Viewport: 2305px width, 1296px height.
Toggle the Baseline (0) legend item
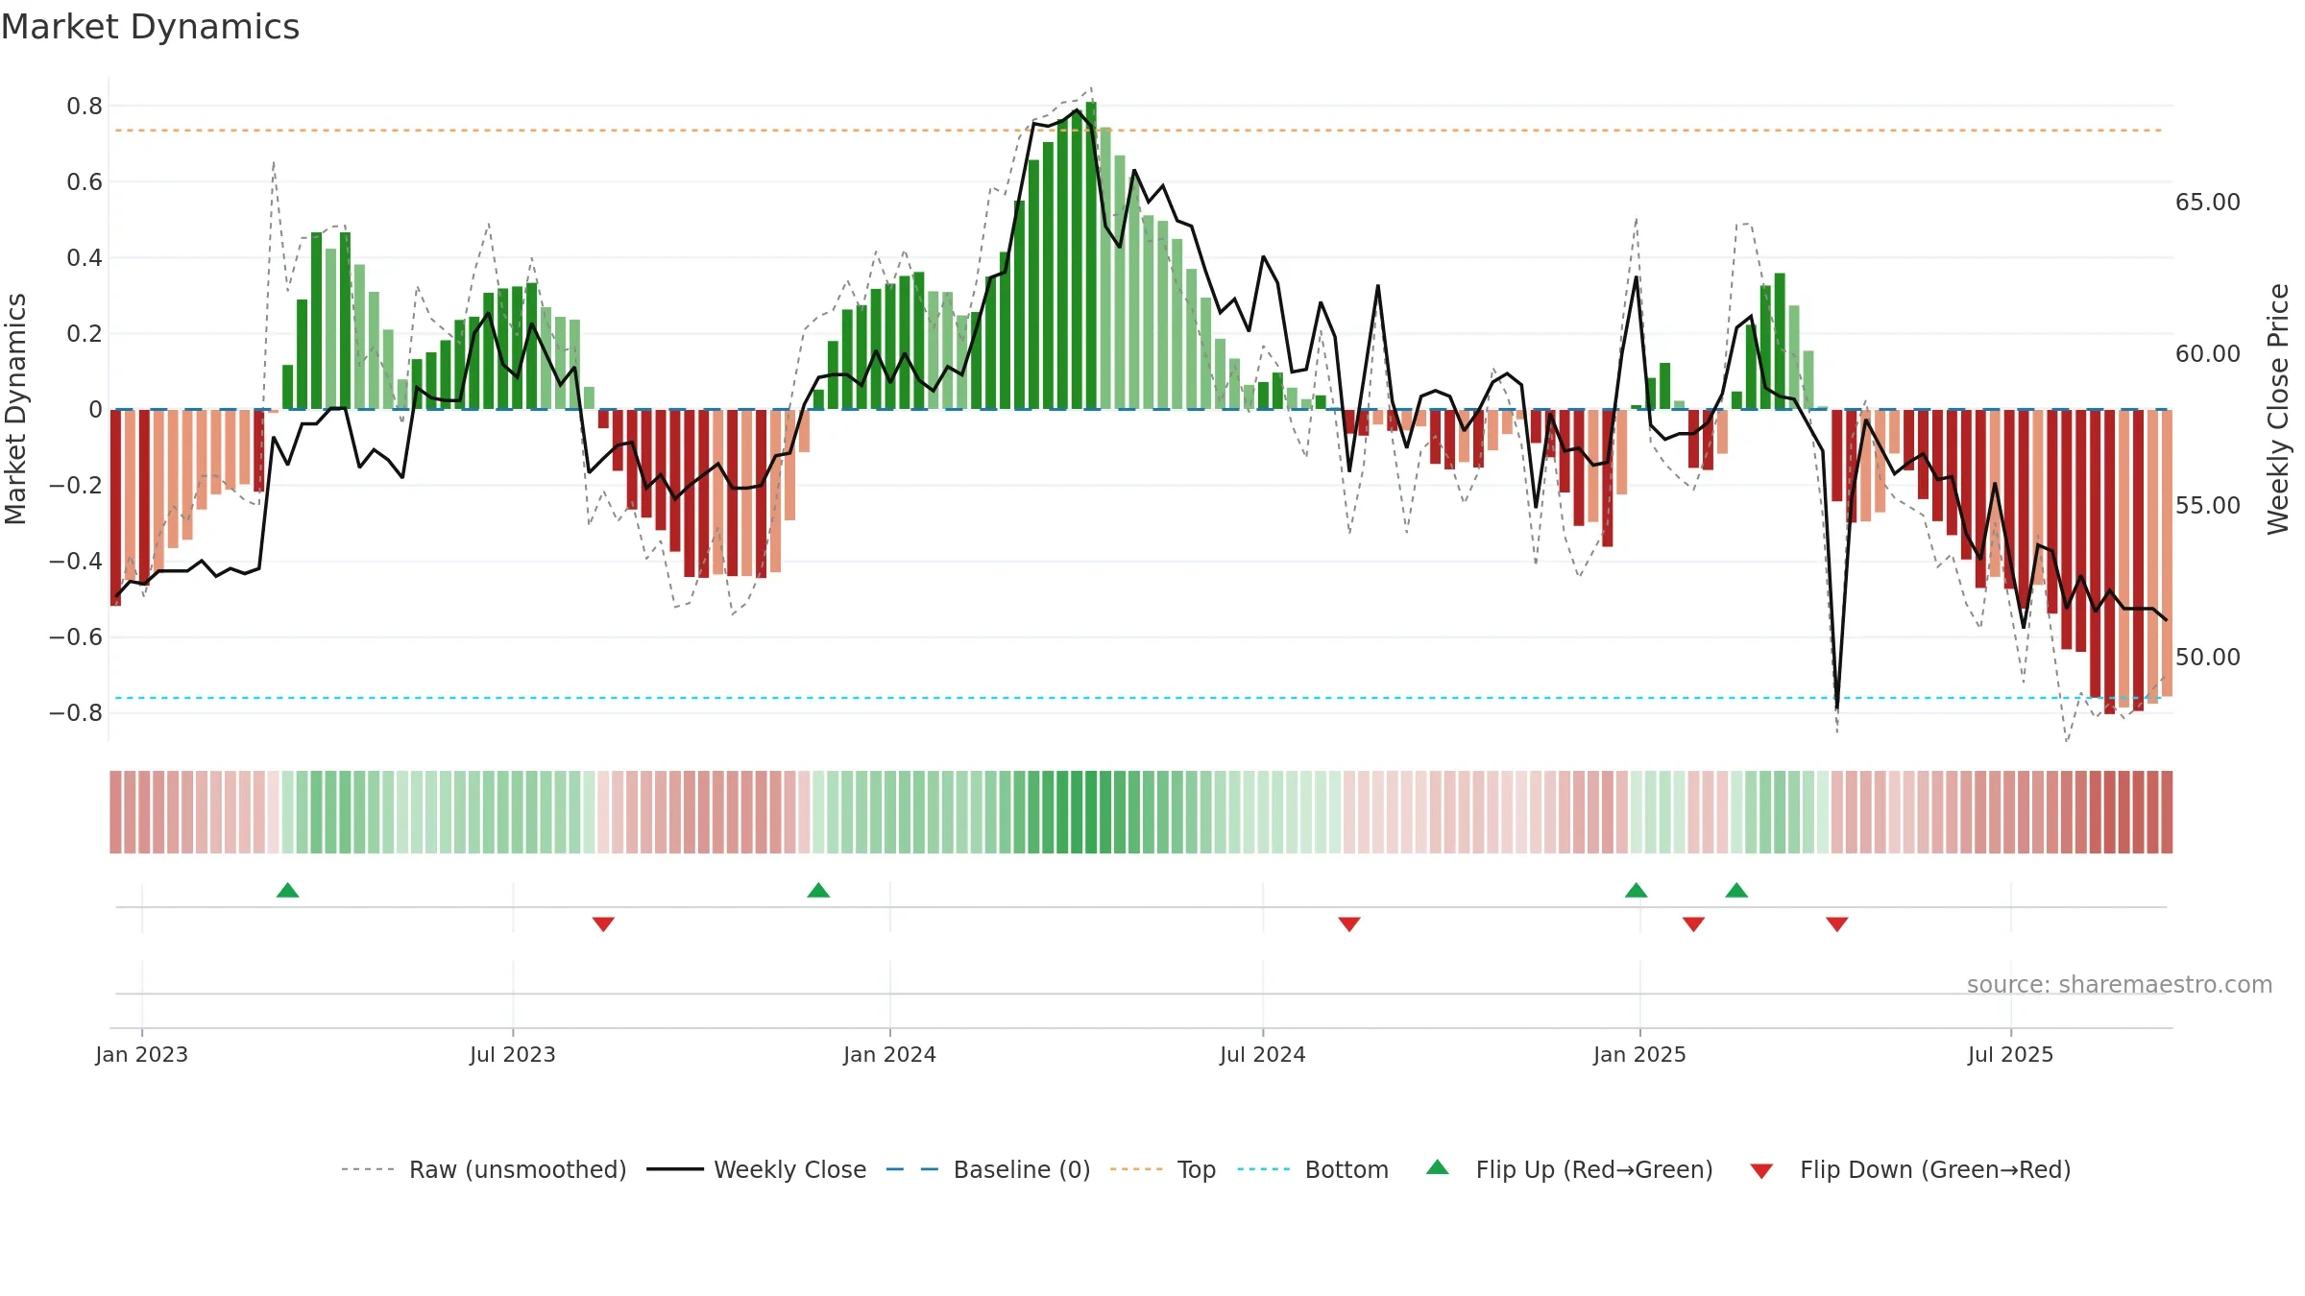(x=988, y=1169)
